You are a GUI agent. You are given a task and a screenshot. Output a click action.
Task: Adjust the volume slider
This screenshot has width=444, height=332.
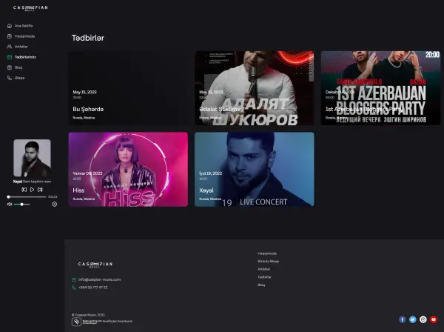pyautogui.click(x=21, y=204)
